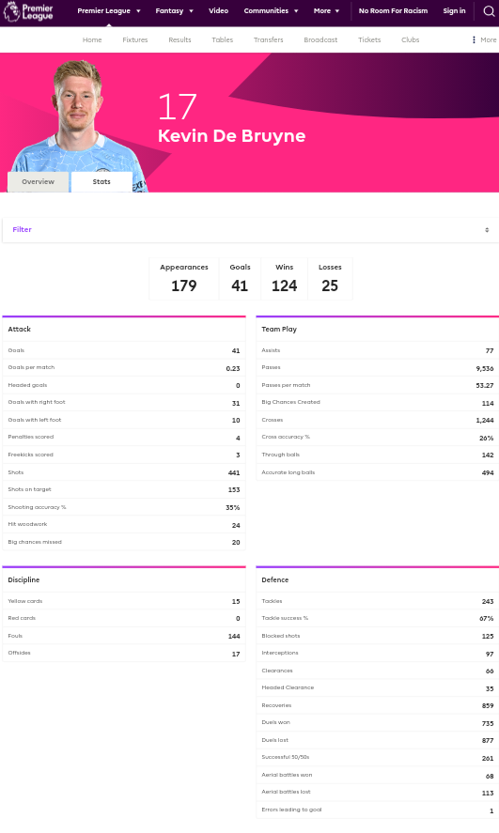This screenshot has width=499, height=833.
Task: Expand the Premier League dropdown menu
Action: click(x=109, y=11)
